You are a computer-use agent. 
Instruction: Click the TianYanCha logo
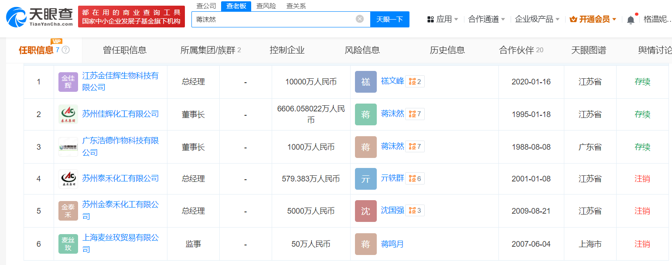click(x=39, y=17)
